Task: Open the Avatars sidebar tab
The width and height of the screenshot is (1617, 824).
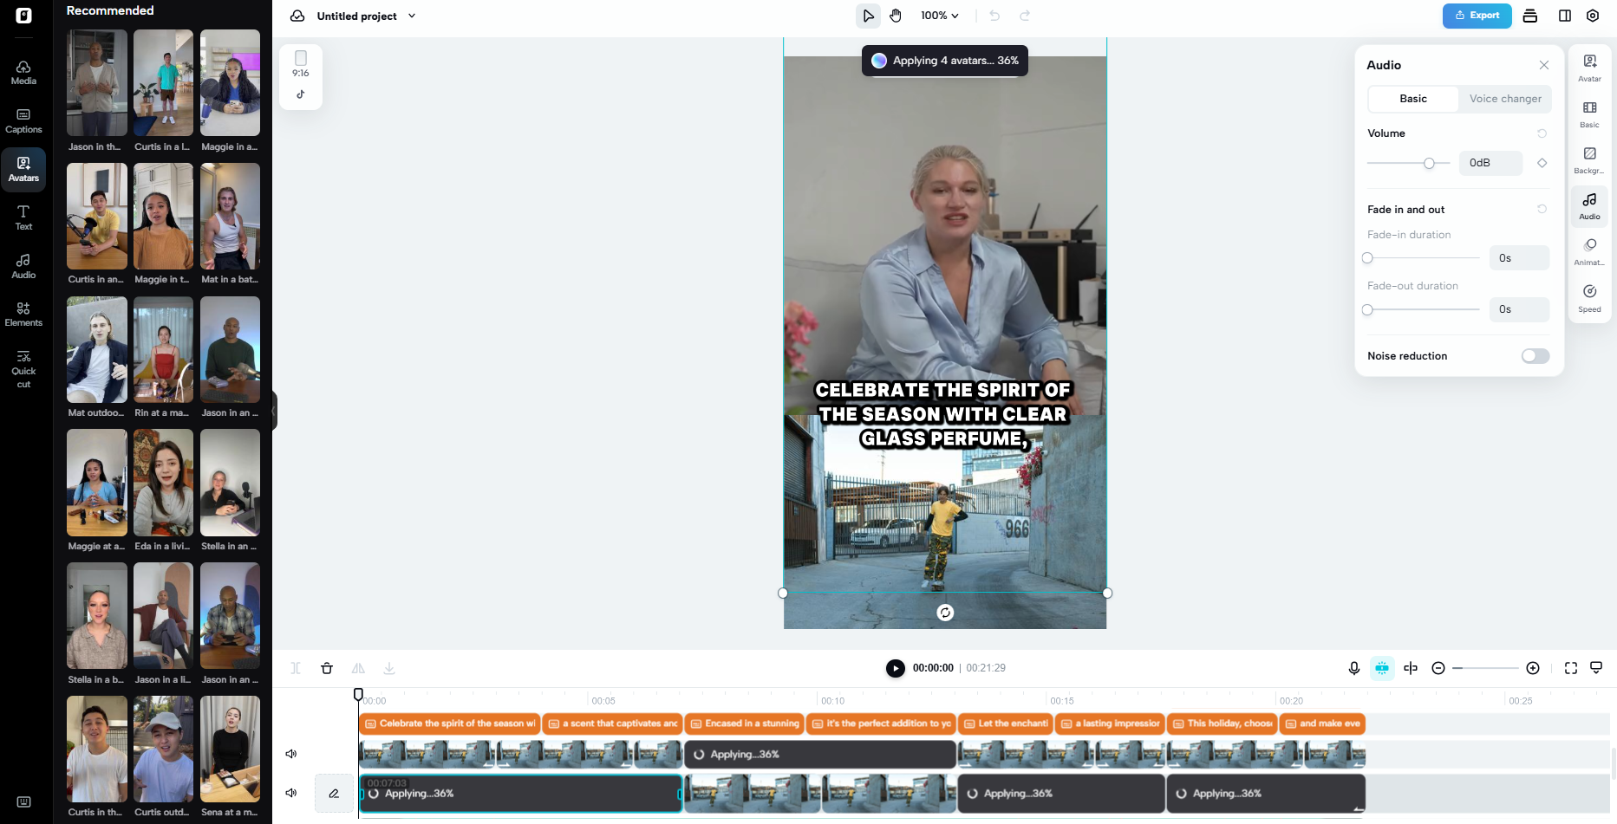Action: (23, 170)
